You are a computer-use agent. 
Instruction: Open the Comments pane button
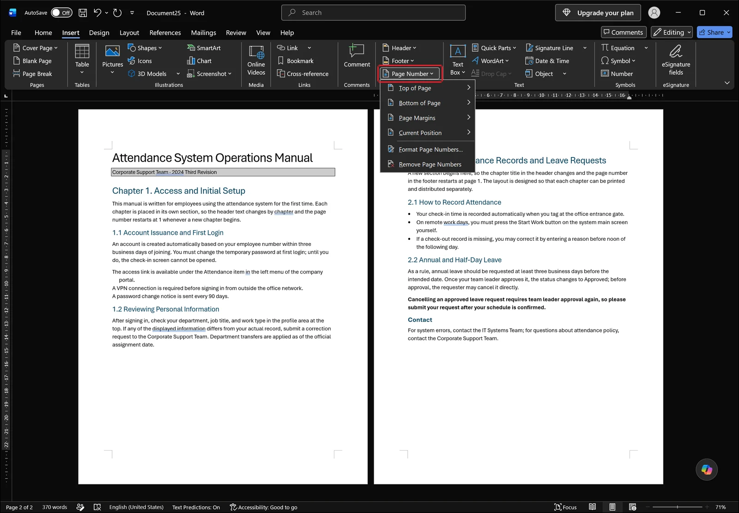[624, 32]
